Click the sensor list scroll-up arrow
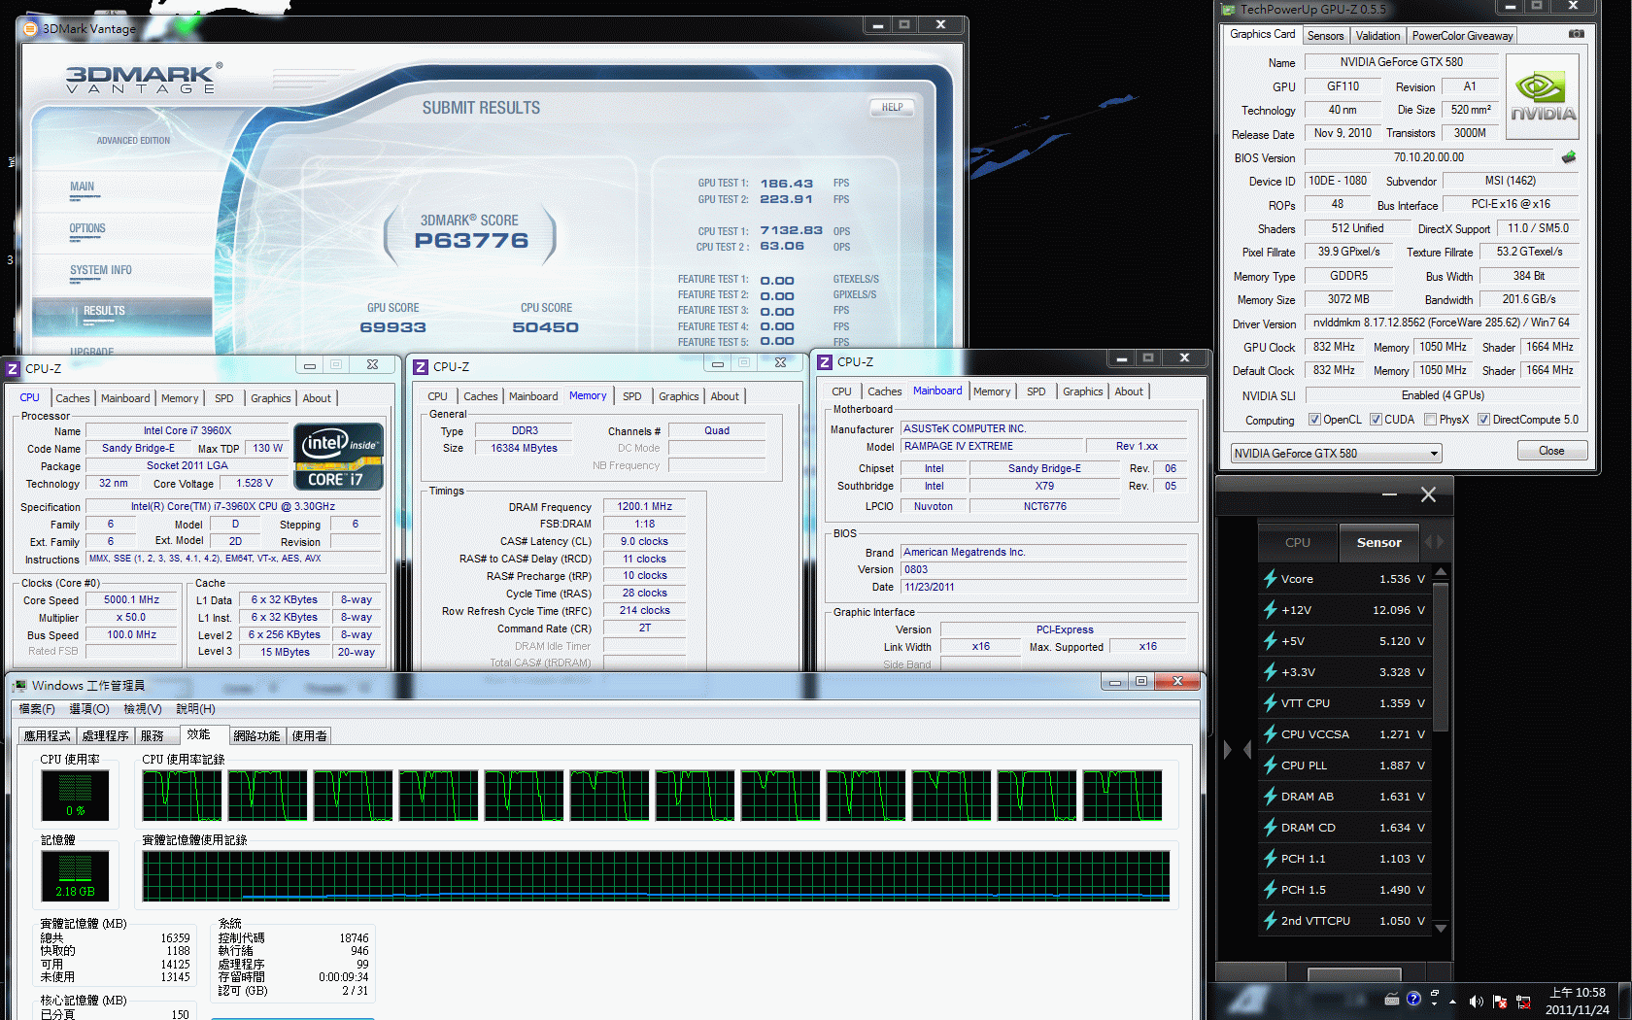Viewport: 1632px width, 1020px height. pyautogui.click(x=1441, y=571)
